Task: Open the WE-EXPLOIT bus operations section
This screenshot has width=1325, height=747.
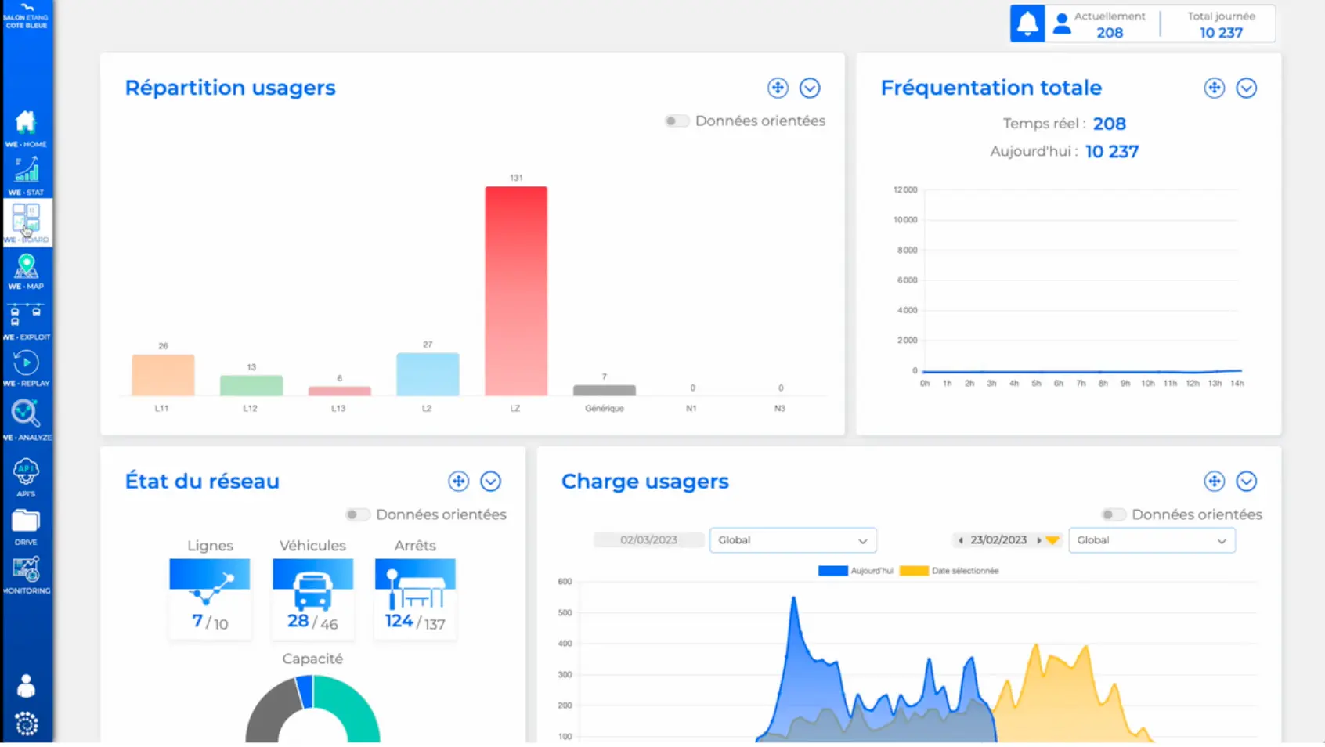Action: point(26,321)
